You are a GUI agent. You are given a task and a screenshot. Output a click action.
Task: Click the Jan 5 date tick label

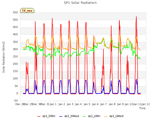87,104
